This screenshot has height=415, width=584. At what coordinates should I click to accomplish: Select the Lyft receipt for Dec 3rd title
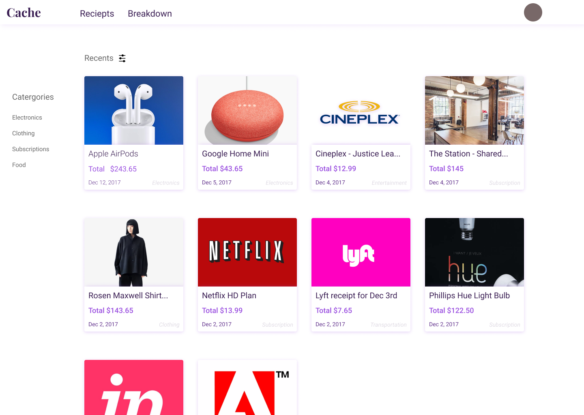356,296
